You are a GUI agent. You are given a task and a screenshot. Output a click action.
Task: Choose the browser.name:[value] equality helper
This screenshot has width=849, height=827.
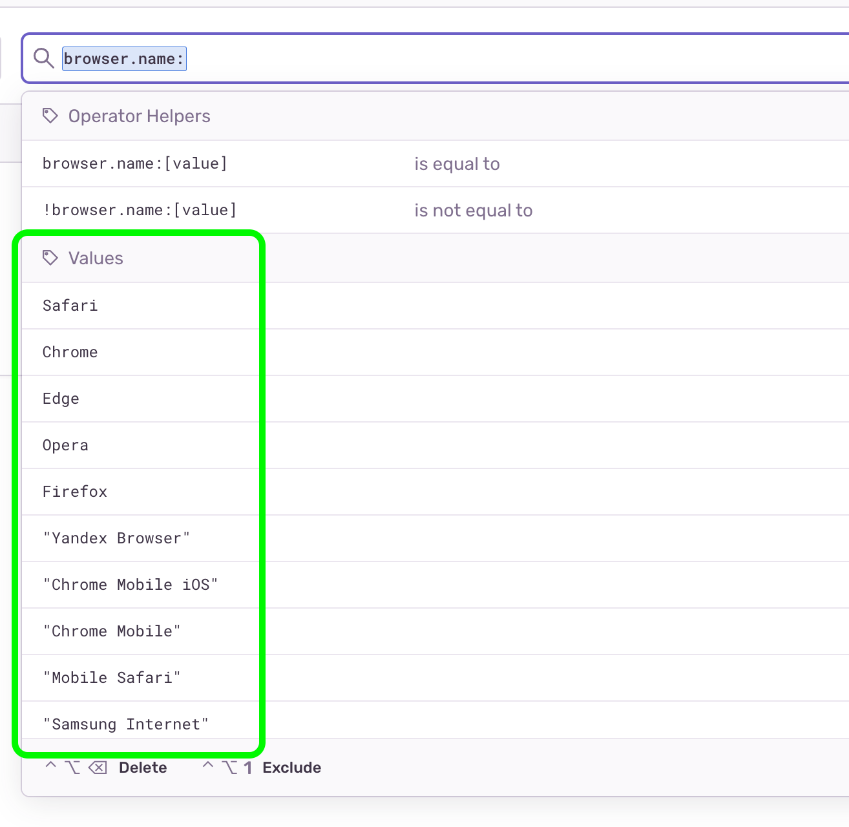pos(134,163)
